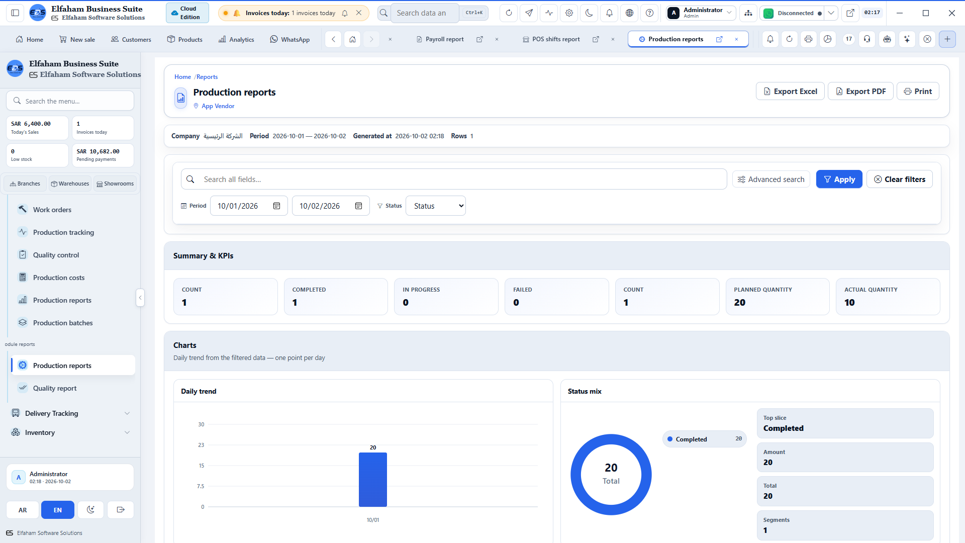
Task: Click the printer icon in tab toolbar
Action: [808, 39]
